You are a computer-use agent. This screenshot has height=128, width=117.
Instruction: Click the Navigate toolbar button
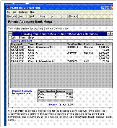coord(12,16)
